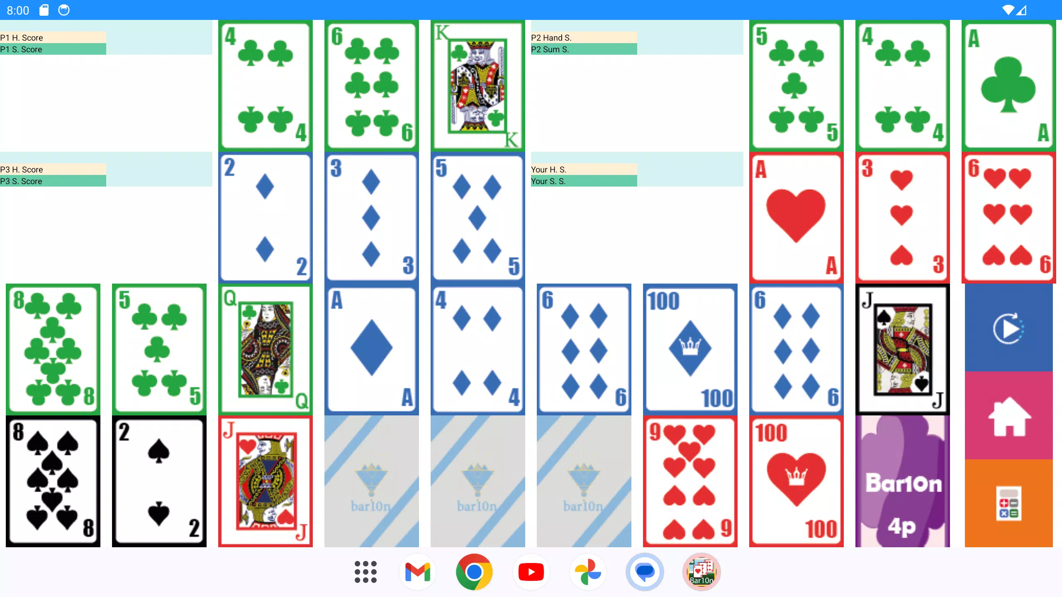Select the 8 of spades card
Viewport: 1062px width, 597px height.
[x=53, y=481]
